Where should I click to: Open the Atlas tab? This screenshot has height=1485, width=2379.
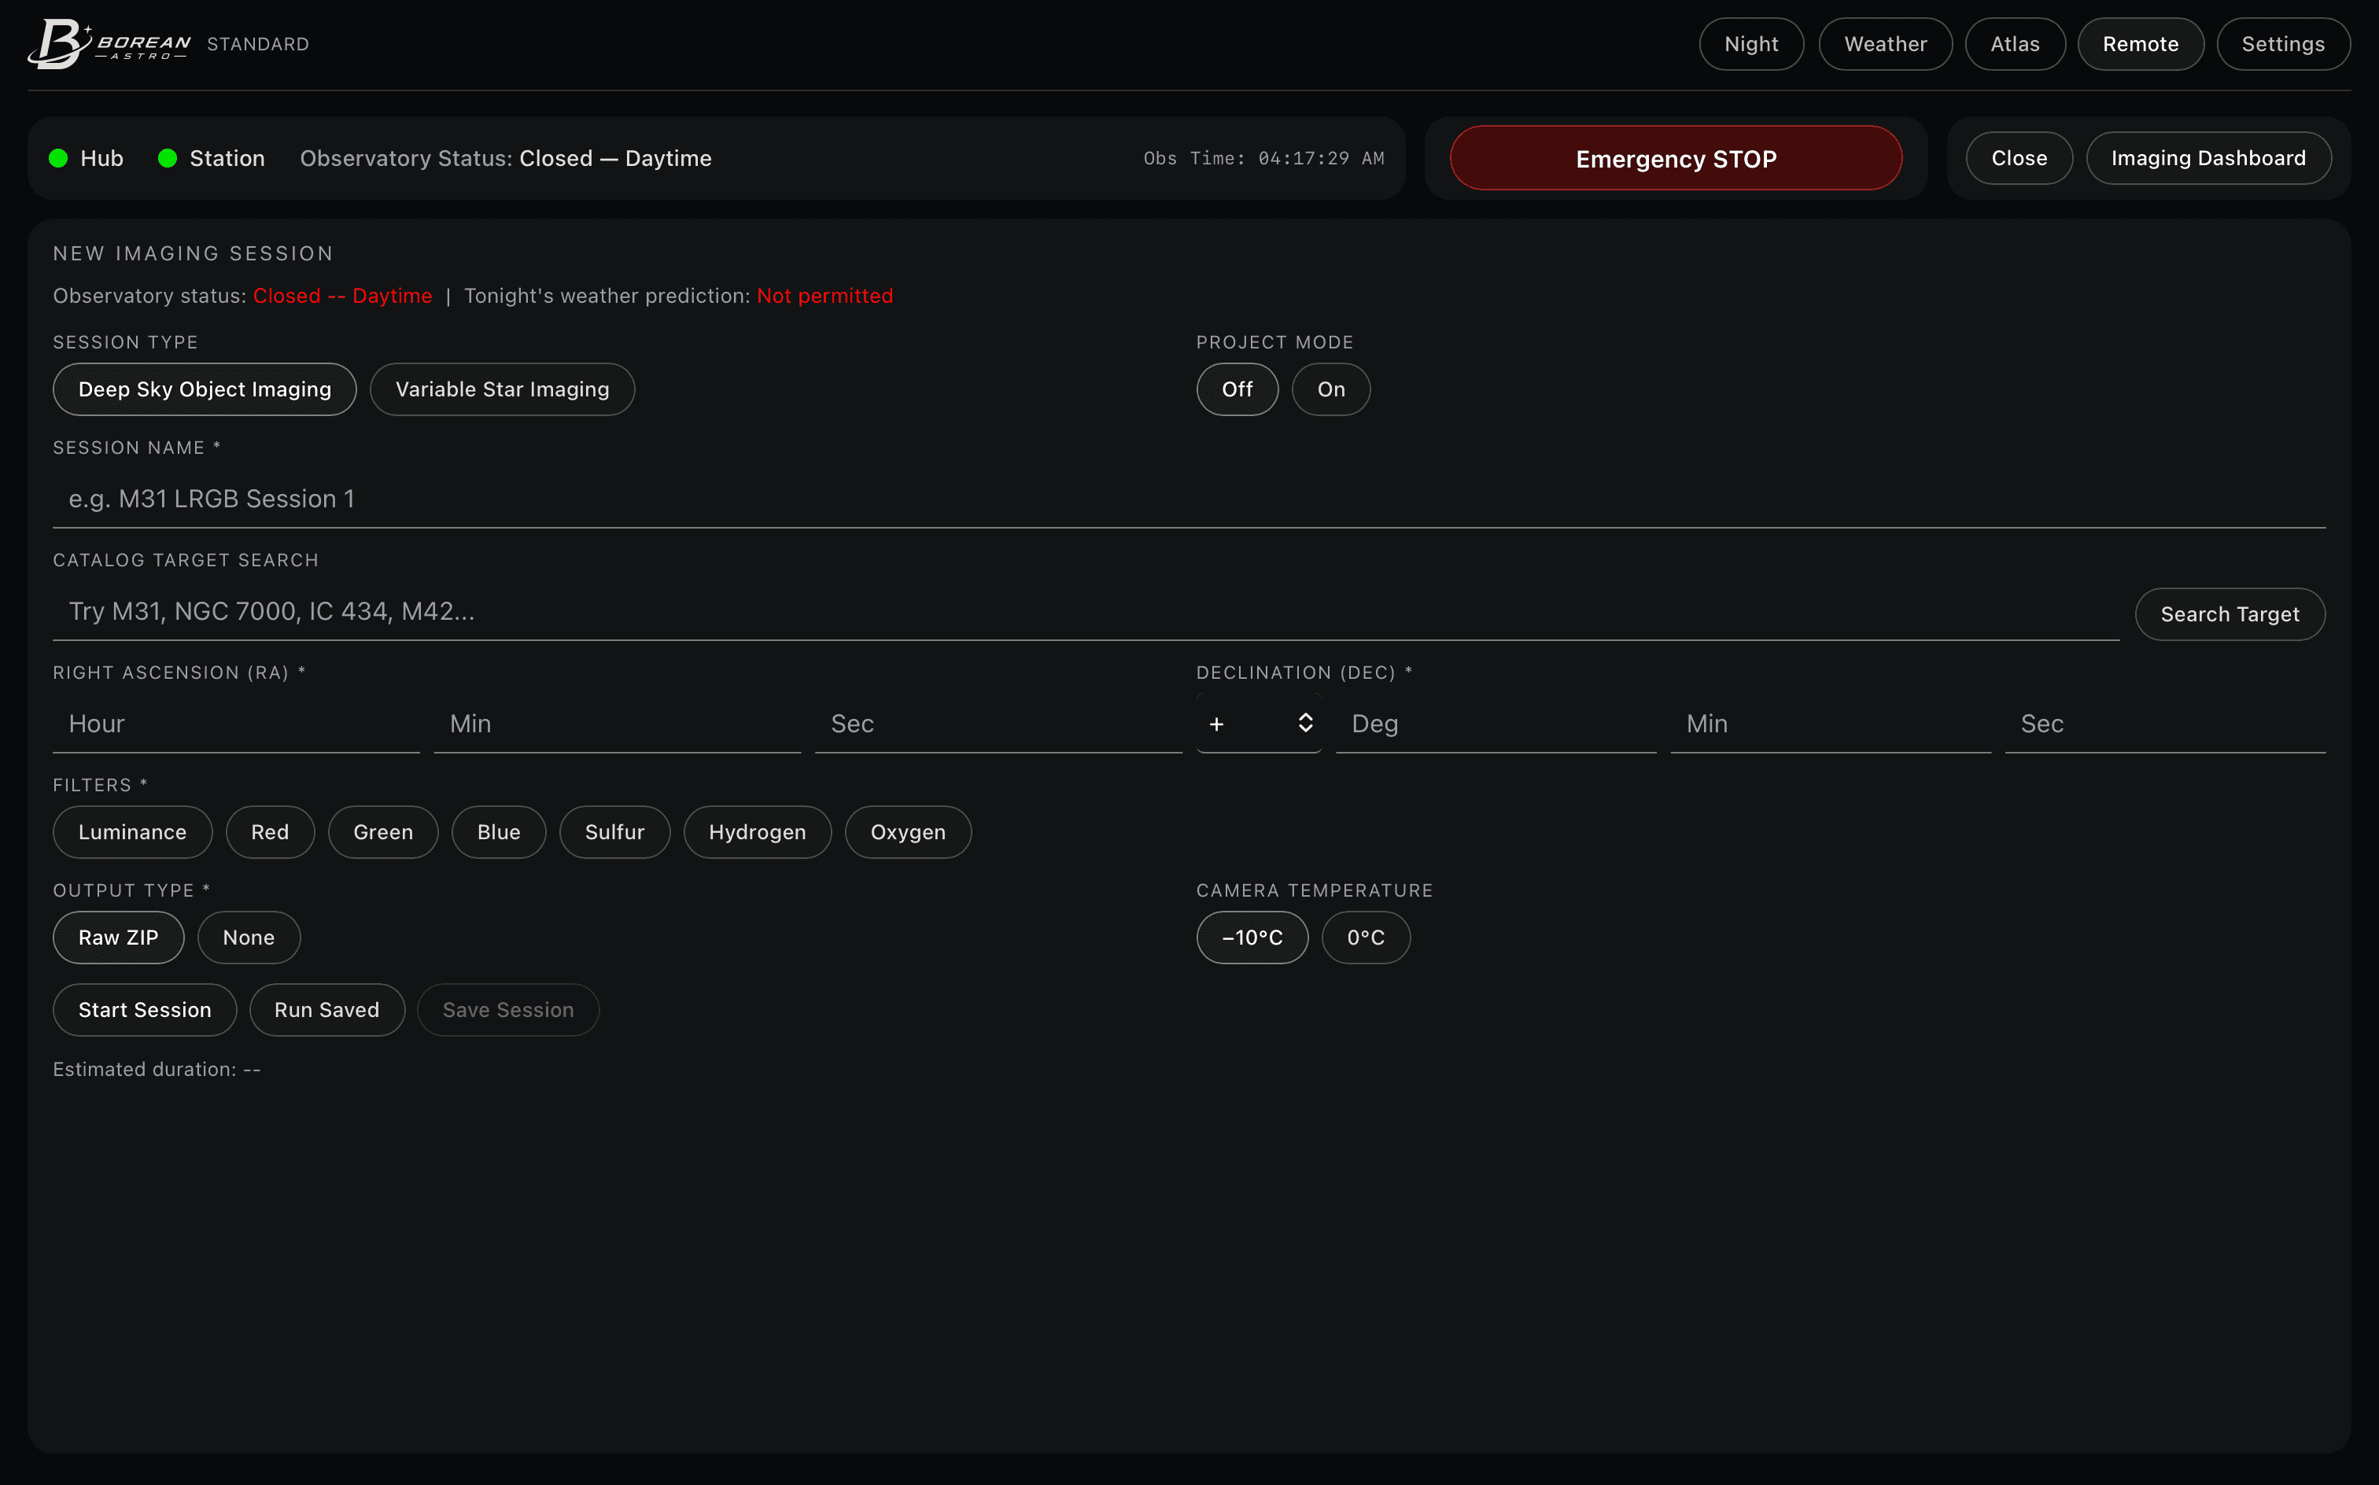pos(2015,44)
